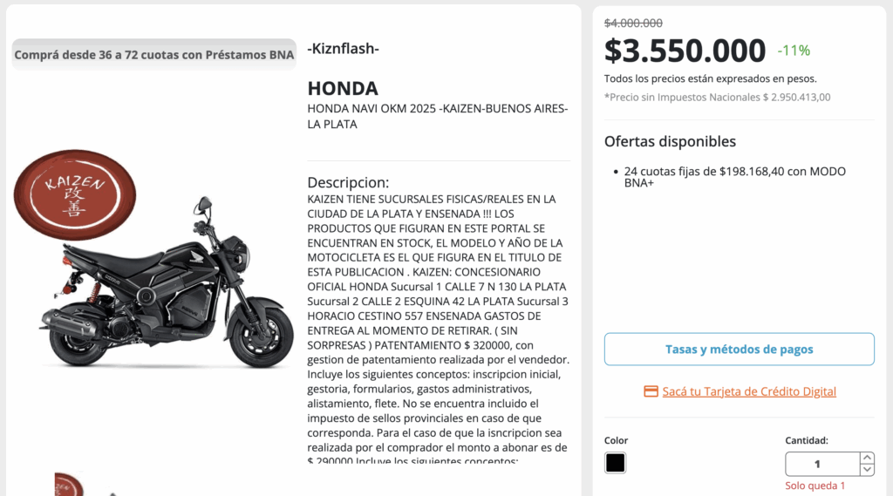Open Tasas y métodos de pagos
The height and width of the screenshot is (496, 893).
coord(739,350)
